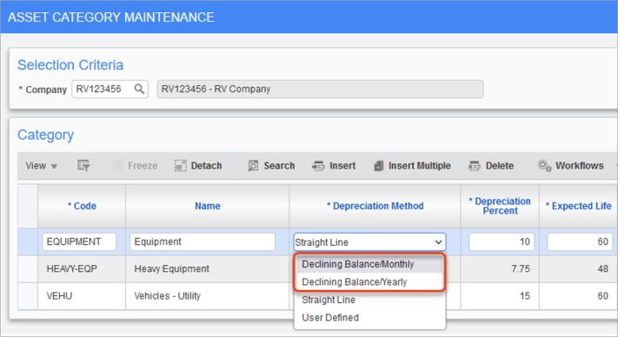Select the Heavy Equipment name cell
This screenshot has width=618, height=337.
coord(208,269)
